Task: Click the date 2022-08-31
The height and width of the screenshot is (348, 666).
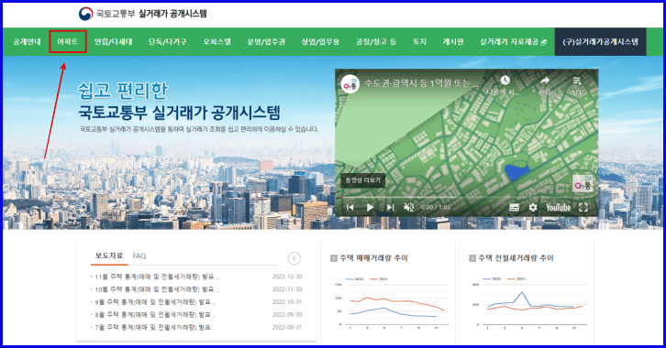Action: point(287,328)
